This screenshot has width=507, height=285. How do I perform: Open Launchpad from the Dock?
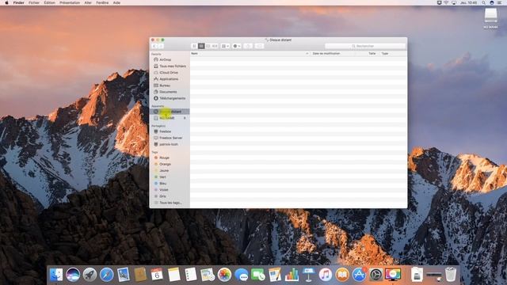(90, 275)
